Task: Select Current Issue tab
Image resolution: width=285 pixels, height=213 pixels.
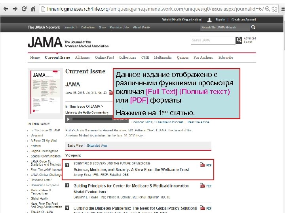Action: (57, 58)
